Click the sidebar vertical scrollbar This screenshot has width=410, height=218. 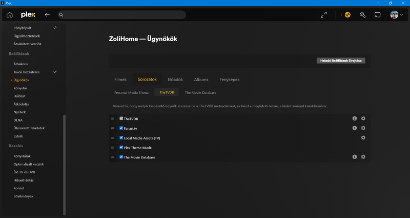pyautogui.click(x=65, y=165)
